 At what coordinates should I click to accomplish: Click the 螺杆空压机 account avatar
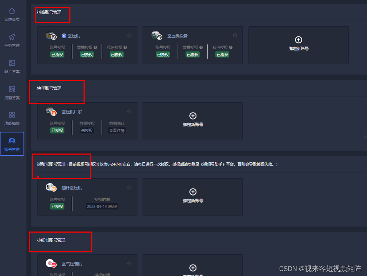[x=51, y=187]
